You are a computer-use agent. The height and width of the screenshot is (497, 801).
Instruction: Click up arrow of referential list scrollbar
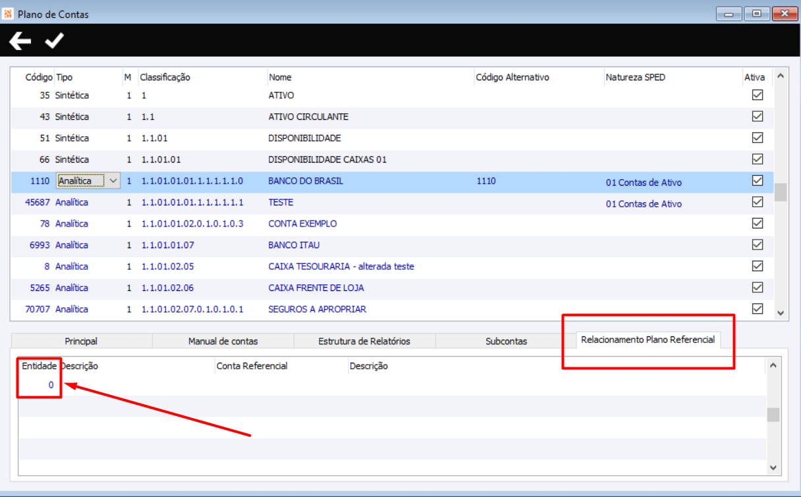pyautogui.click(x=773, y=365)
